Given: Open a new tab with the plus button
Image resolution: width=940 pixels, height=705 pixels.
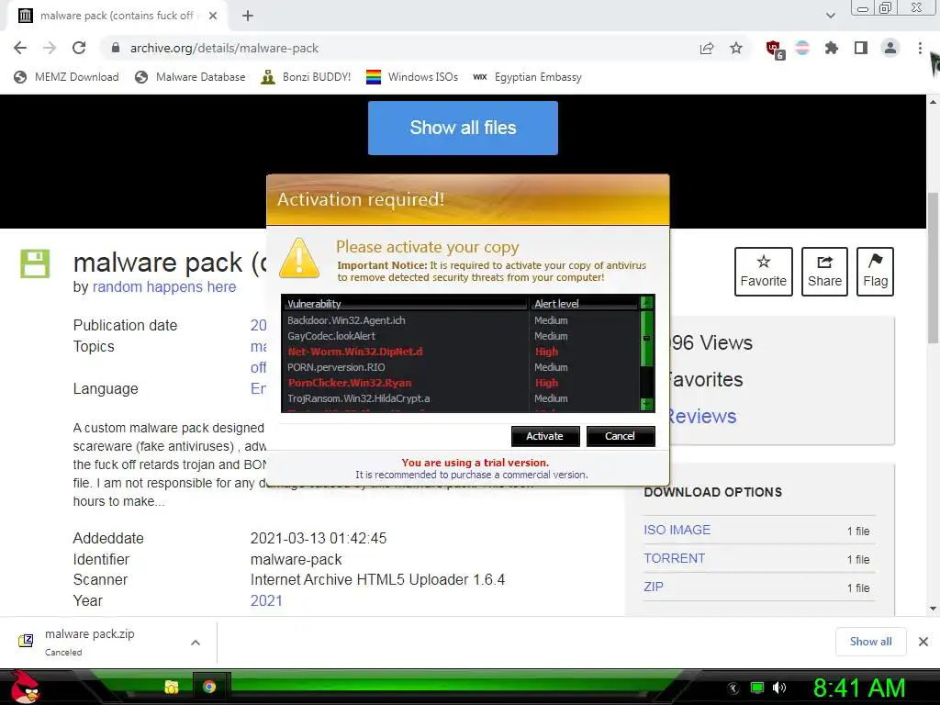Looking at the screenshot, I should (248, 16).
